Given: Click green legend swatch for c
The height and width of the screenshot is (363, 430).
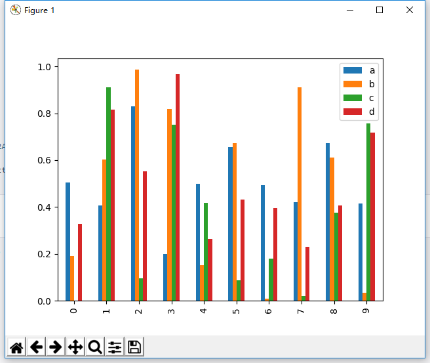Looking at the screenshot, I should 353,98.
